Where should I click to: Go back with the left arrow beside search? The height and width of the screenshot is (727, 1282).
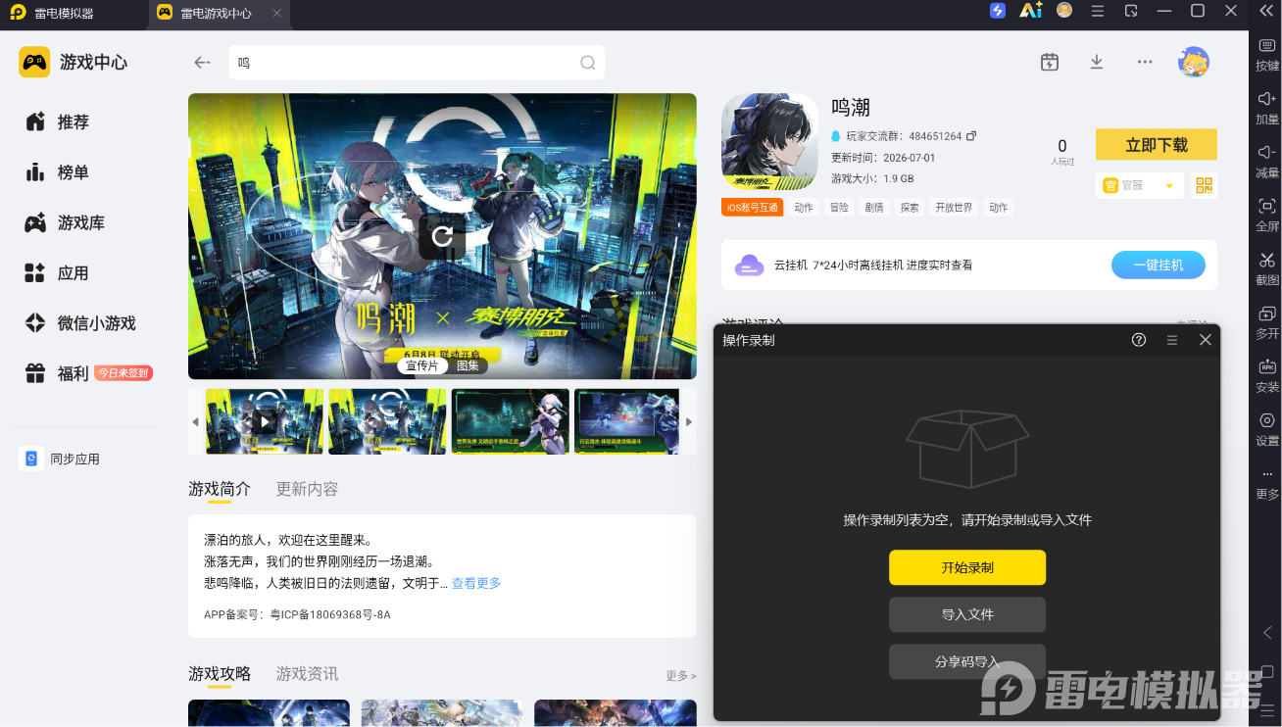pos(202,62)
